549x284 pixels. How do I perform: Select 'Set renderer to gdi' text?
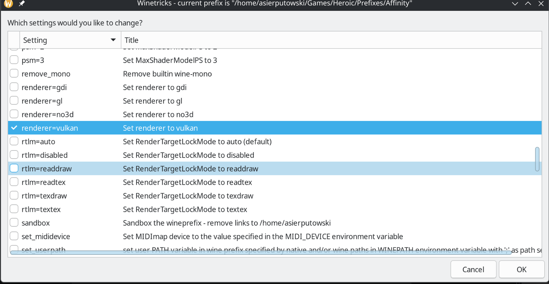[155, 87]
